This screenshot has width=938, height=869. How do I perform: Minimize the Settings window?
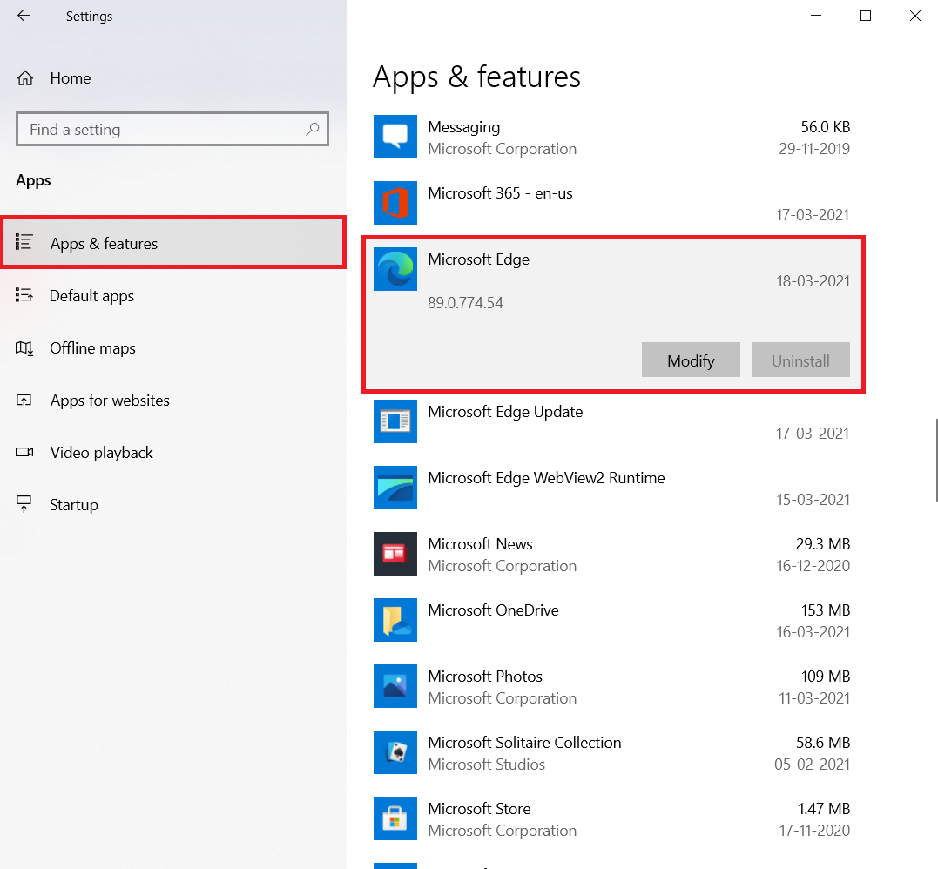pyautogui.click(x=815, y=17)
